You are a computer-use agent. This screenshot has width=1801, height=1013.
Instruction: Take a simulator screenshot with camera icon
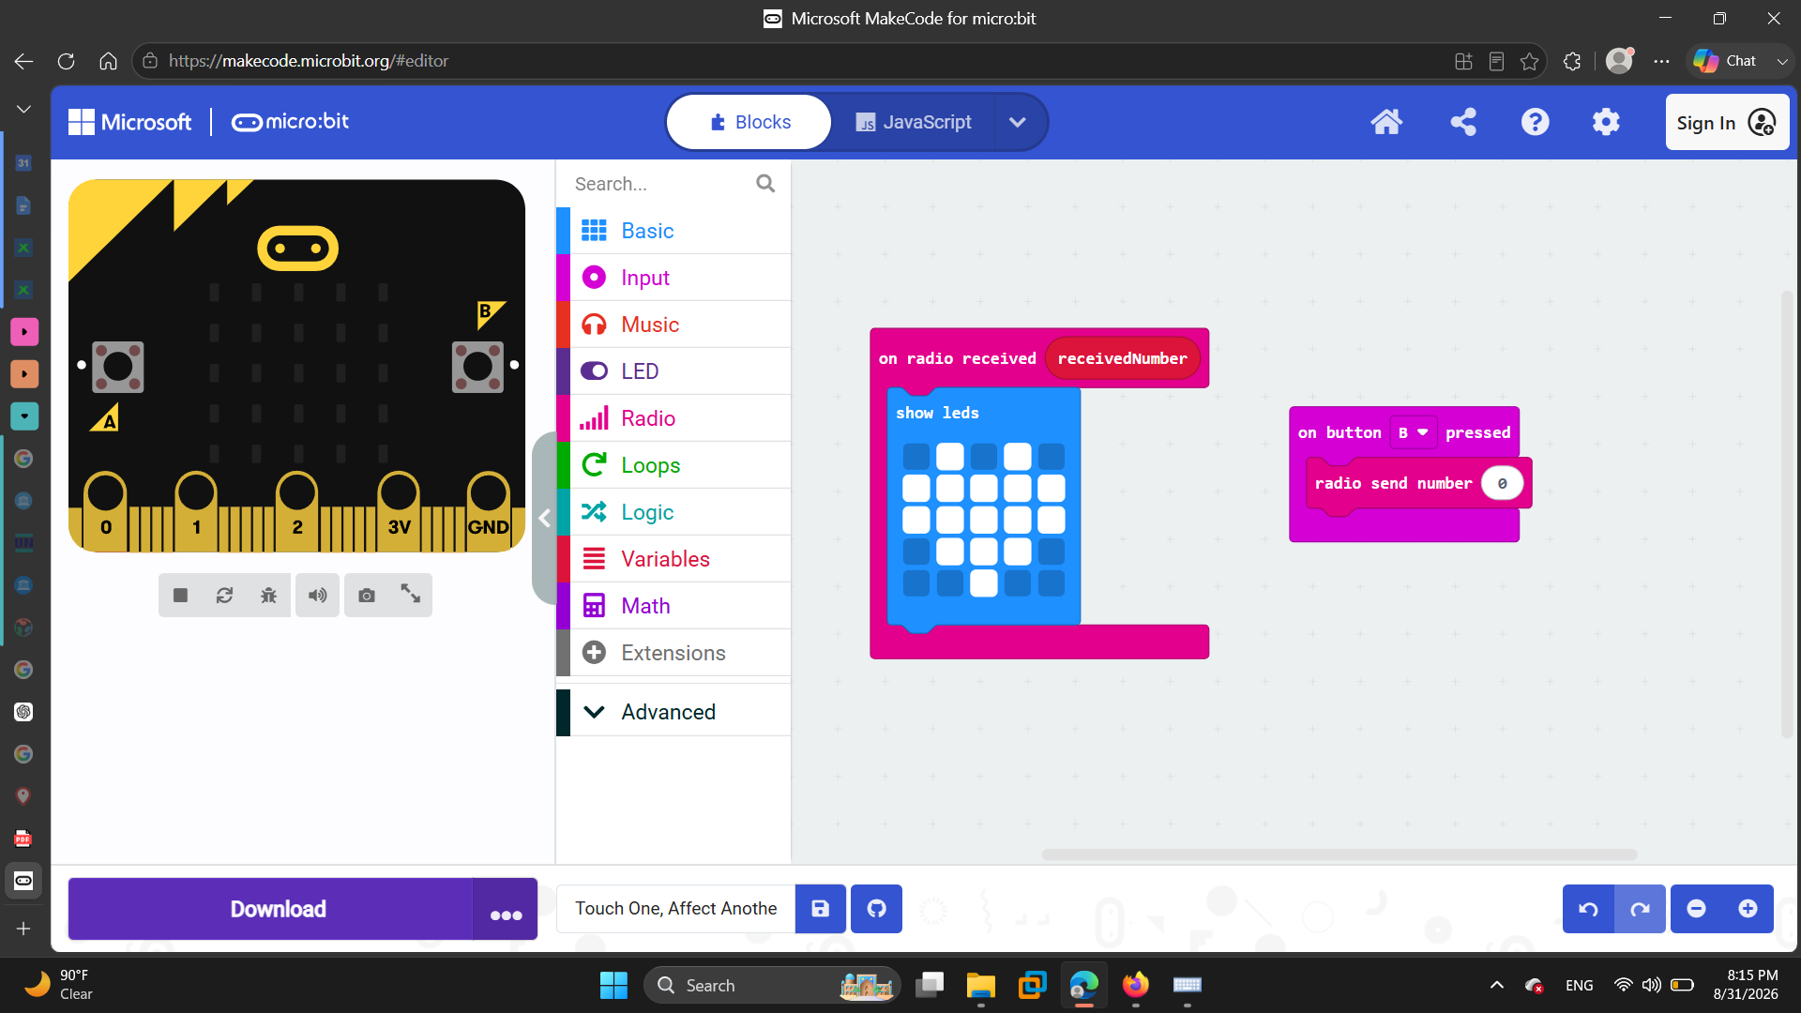(x=367, y=596)
